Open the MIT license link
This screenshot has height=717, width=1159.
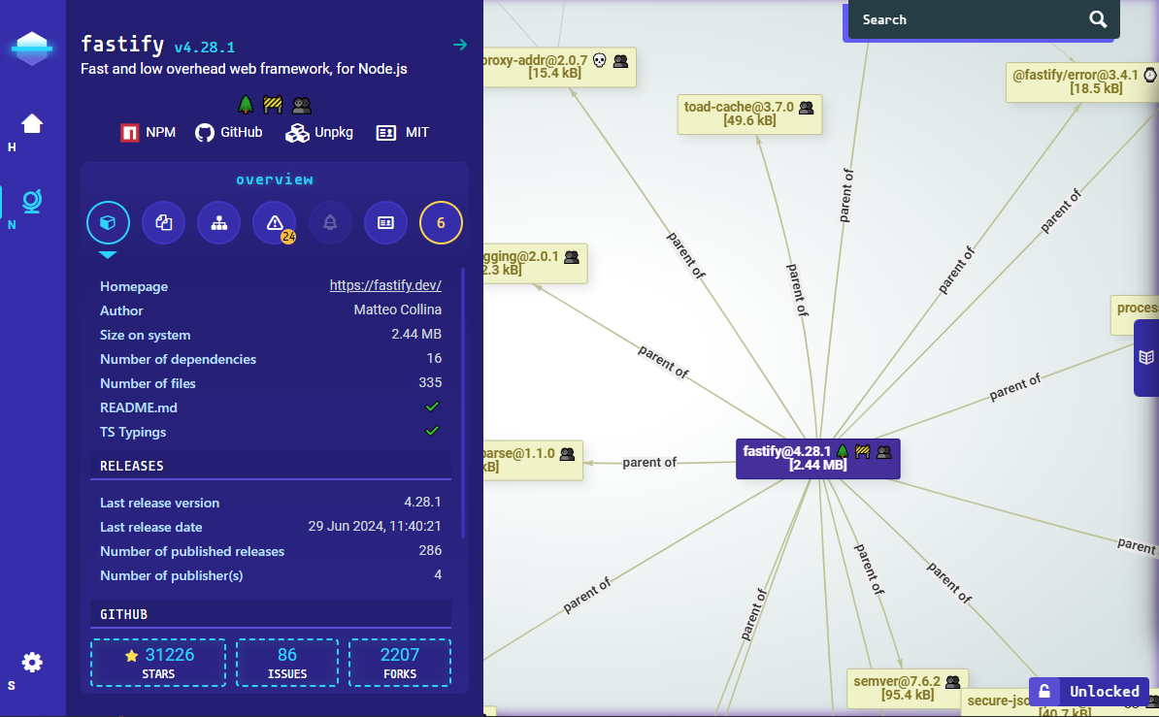point(403,132)
